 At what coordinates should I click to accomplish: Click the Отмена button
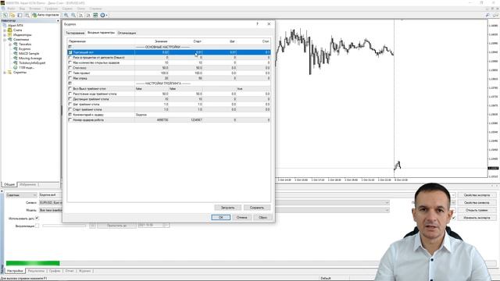pos(241,217)
